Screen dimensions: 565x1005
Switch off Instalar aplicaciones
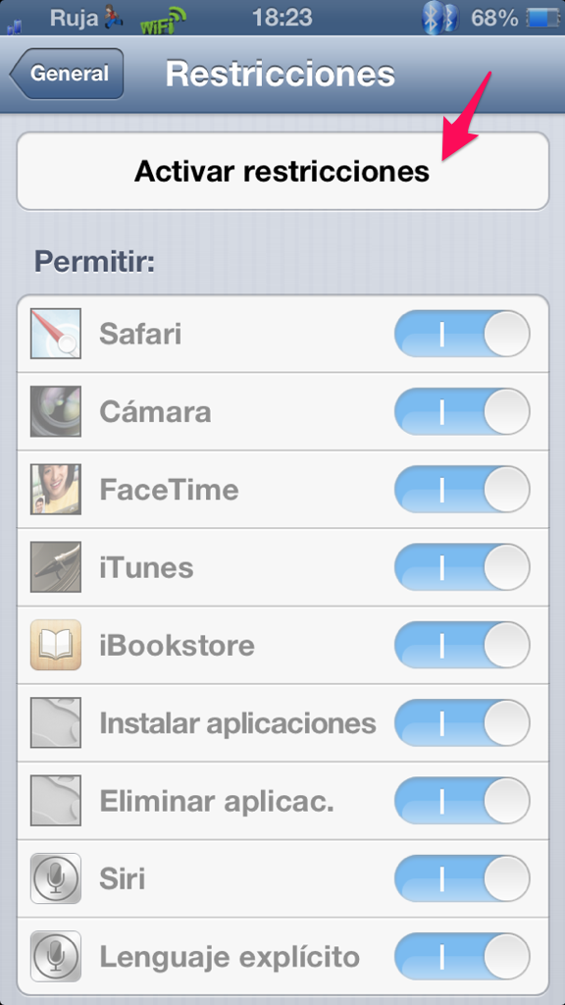pyautogui.click(x=462, y=723)
